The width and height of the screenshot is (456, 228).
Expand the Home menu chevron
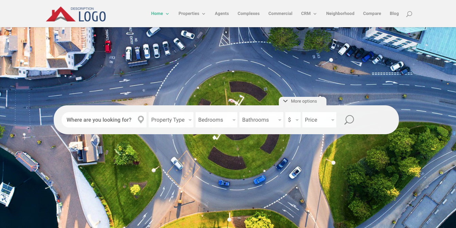coord(167,14)
